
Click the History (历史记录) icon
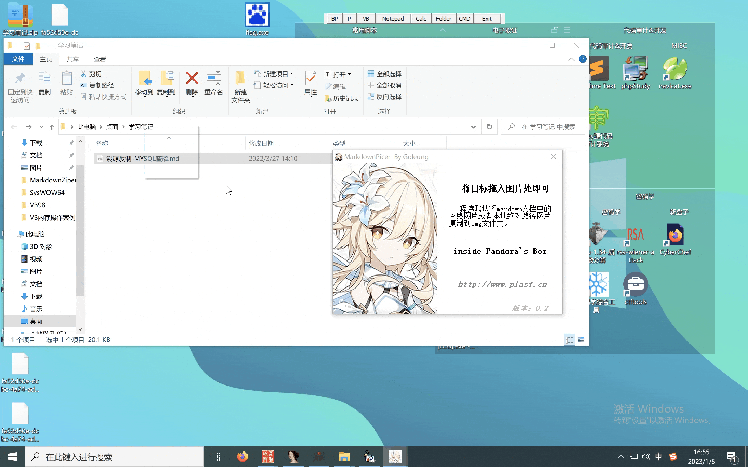328,99
